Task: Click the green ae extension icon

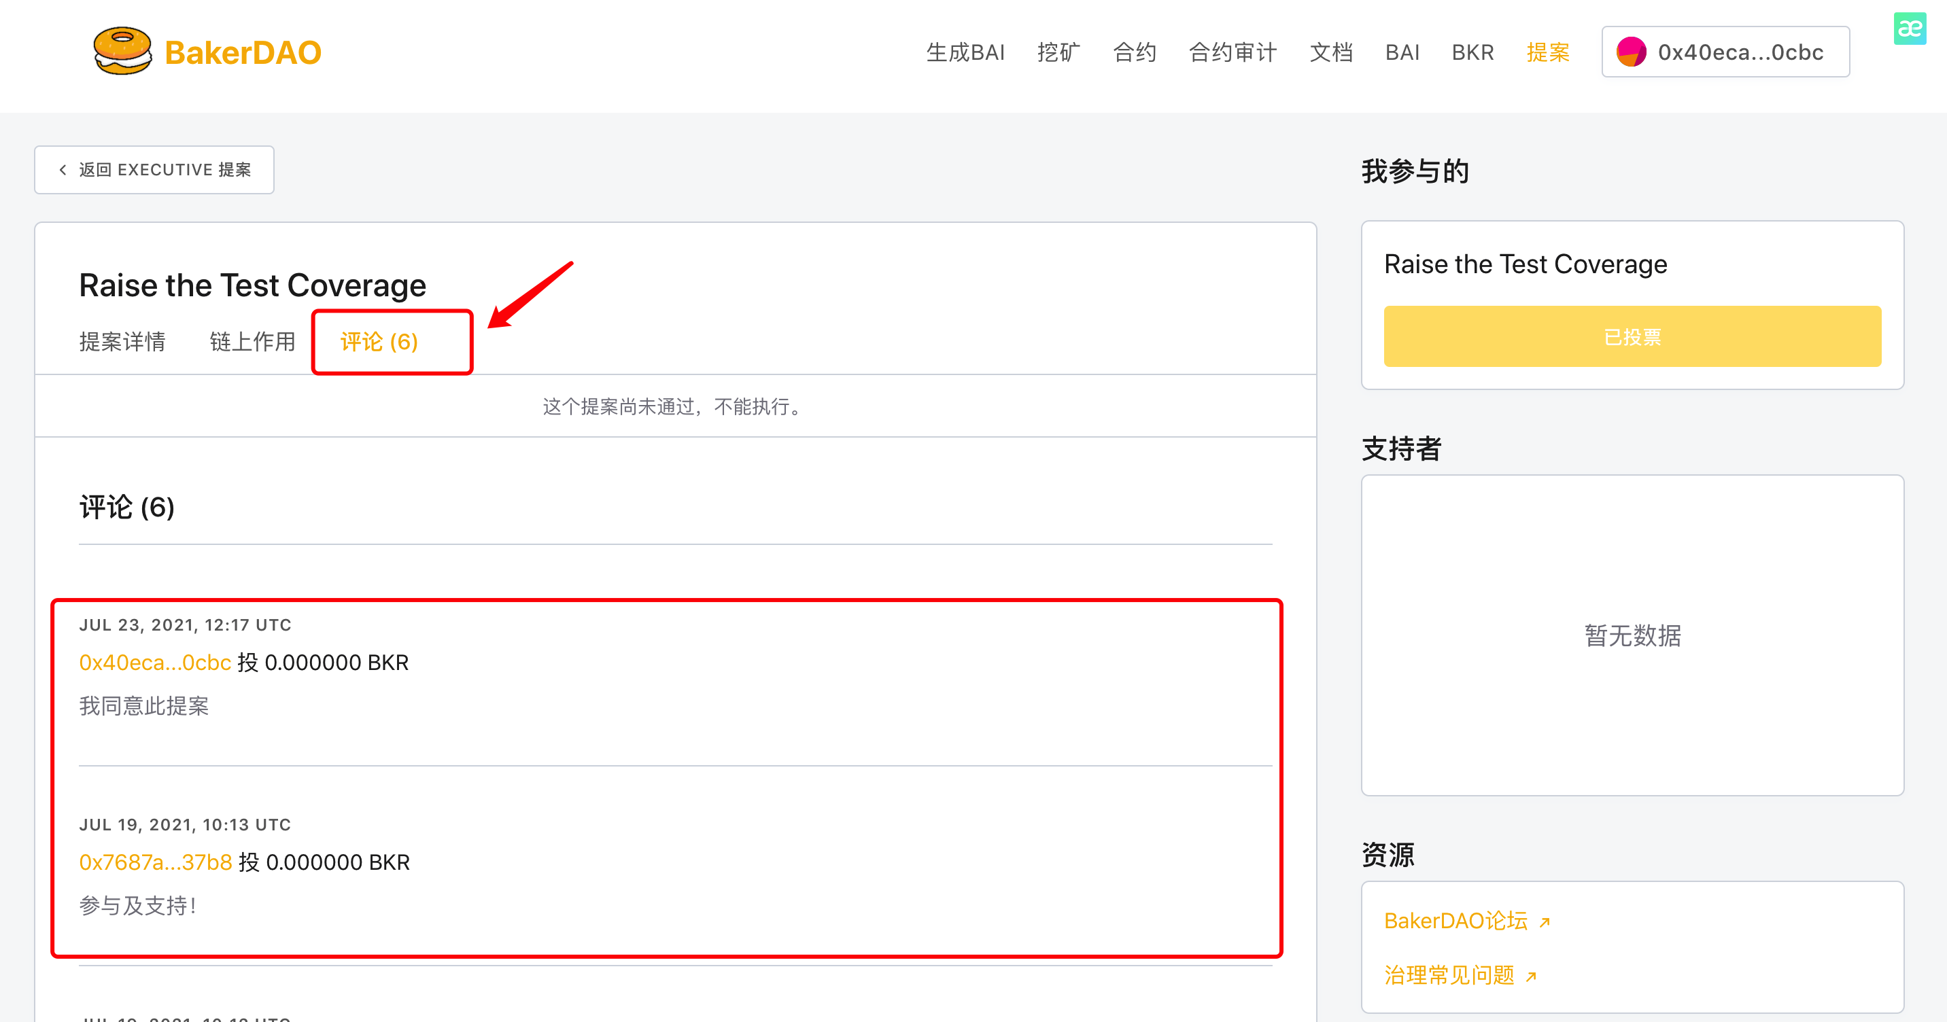Action: (1909, 29)
